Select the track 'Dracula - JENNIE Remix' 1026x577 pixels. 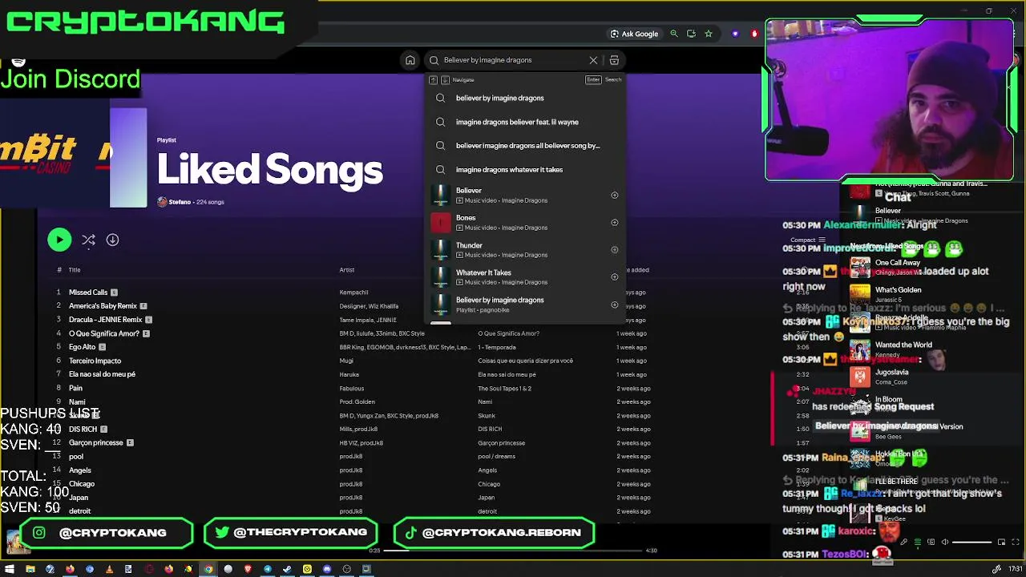coord(105,320)
